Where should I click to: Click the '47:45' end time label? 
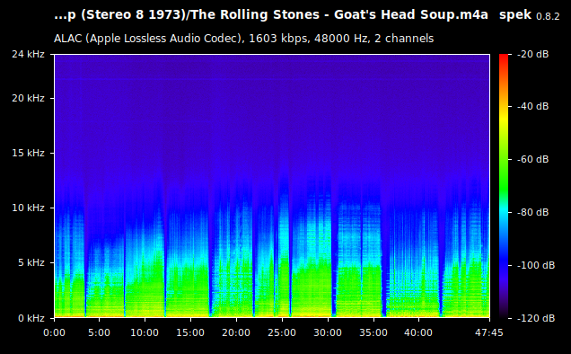click(x=489, y=332)
